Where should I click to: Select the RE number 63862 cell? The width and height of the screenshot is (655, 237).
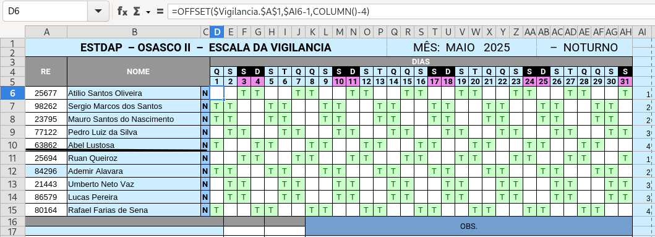(46, 145)
